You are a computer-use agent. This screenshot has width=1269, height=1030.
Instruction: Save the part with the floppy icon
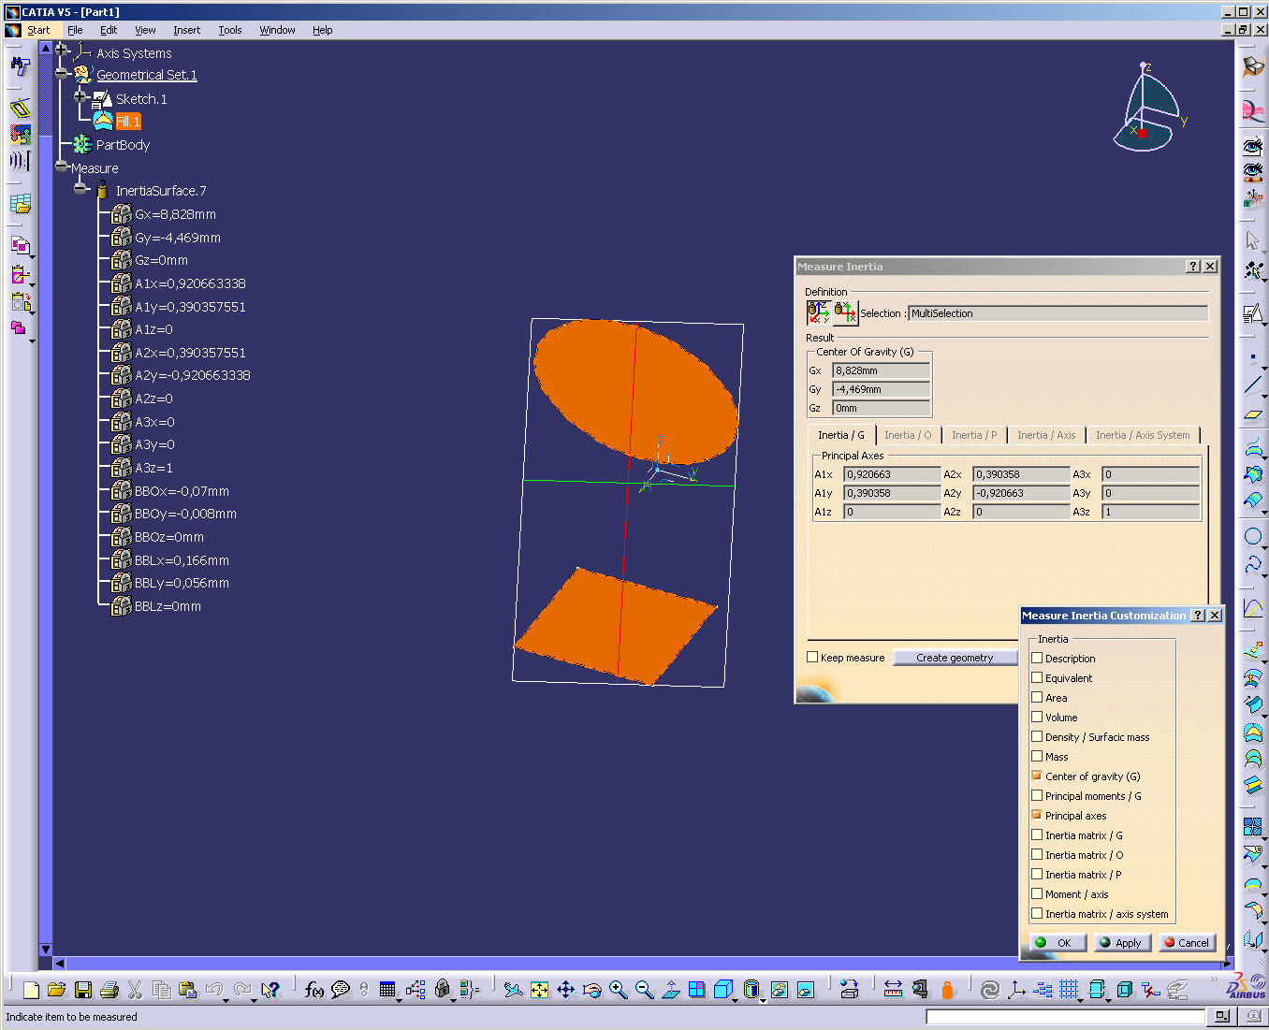(82, 990)
